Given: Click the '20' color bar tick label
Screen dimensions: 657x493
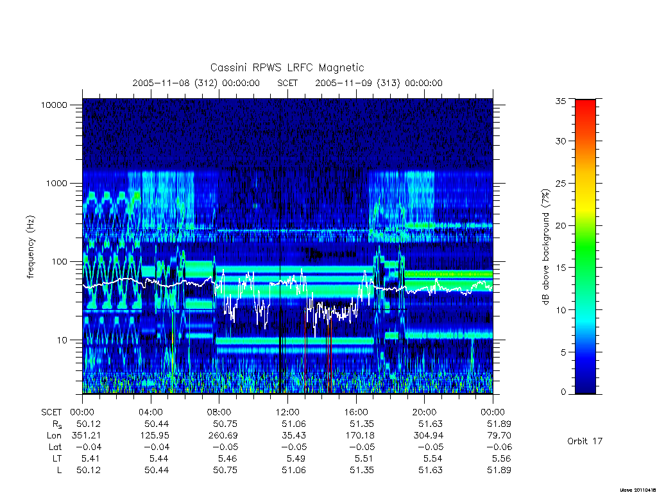Looking at the screenshot, I should (560, 225).
